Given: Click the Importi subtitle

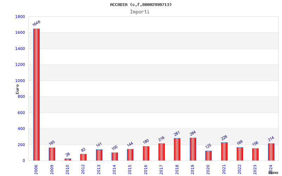Looking at the screenshot, I should pos(140,12).
